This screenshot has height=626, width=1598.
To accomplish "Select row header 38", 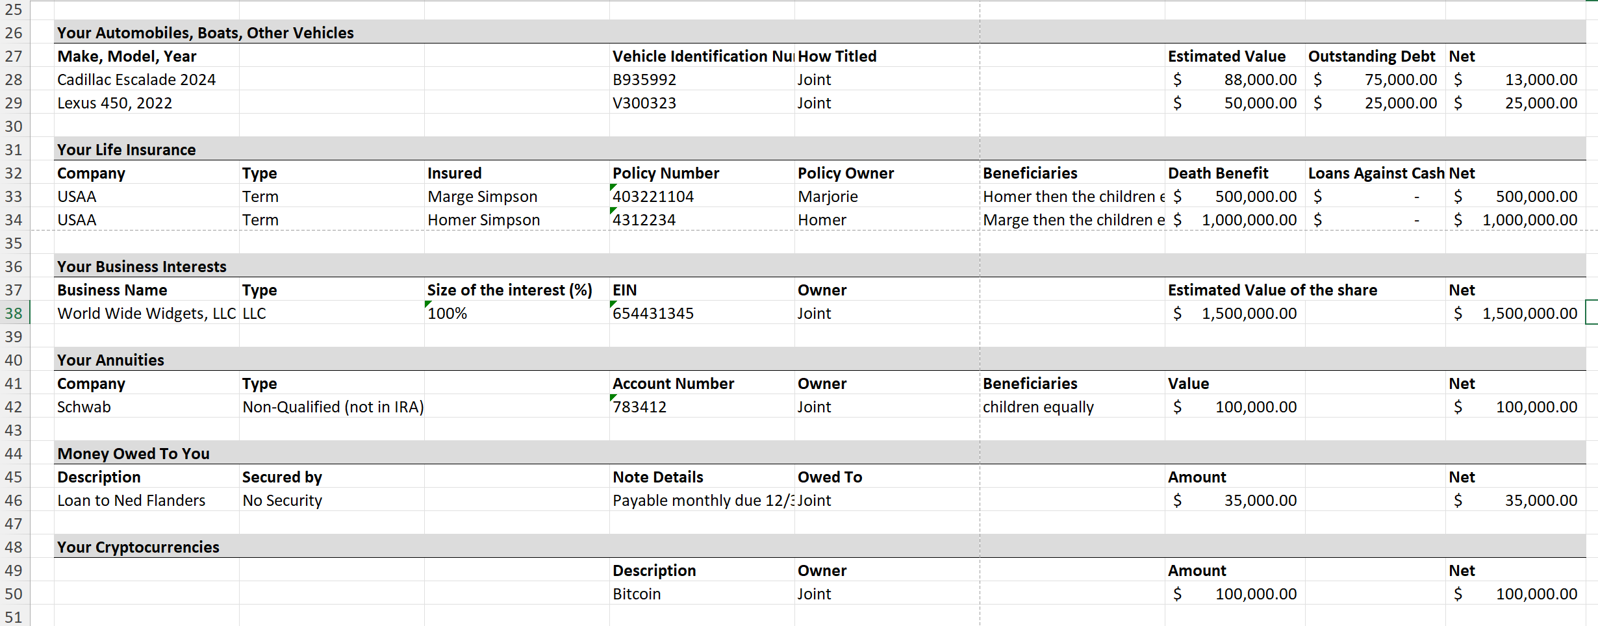I will point(14,313).
